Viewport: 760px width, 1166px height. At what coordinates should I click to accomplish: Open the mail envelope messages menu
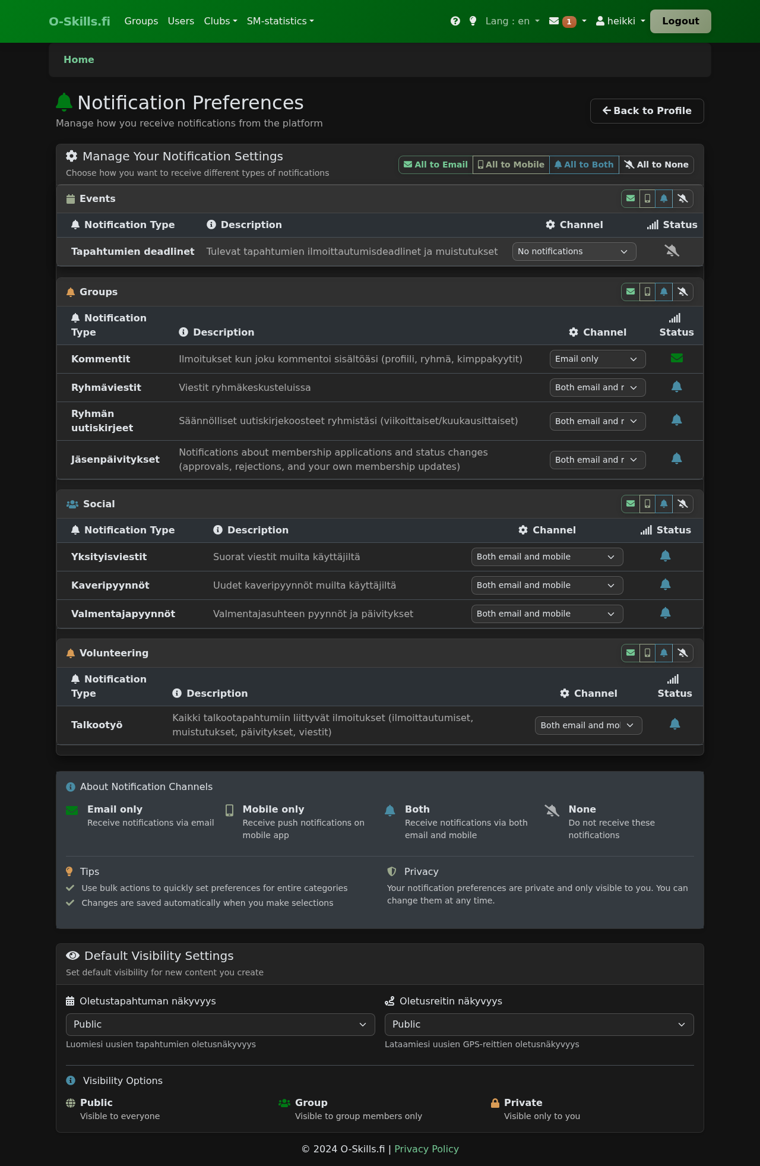(x=568, y=21)
